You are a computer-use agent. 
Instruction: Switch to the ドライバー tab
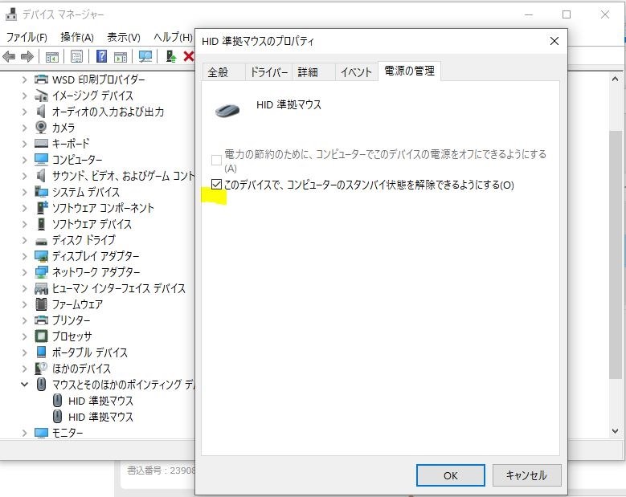pos(268,72)
